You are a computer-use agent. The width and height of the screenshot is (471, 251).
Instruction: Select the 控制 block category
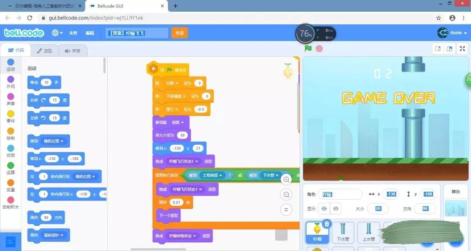click(x=10, y=134)
